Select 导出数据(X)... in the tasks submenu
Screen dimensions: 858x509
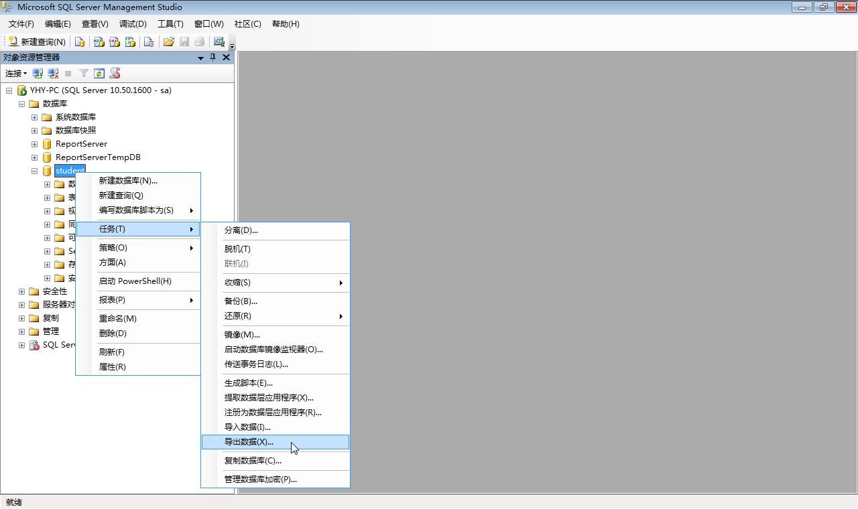[275, 442]
